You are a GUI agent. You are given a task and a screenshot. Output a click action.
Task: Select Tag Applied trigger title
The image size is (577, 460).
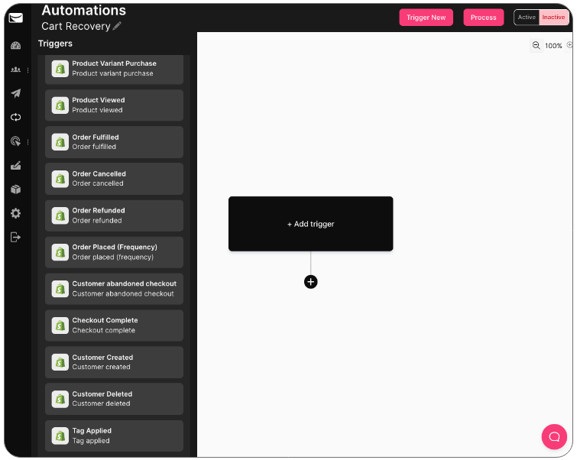tap(92, 431)
